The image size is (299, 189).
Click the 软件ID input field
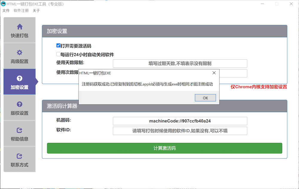pyautogui.click(x=180, y=131)
